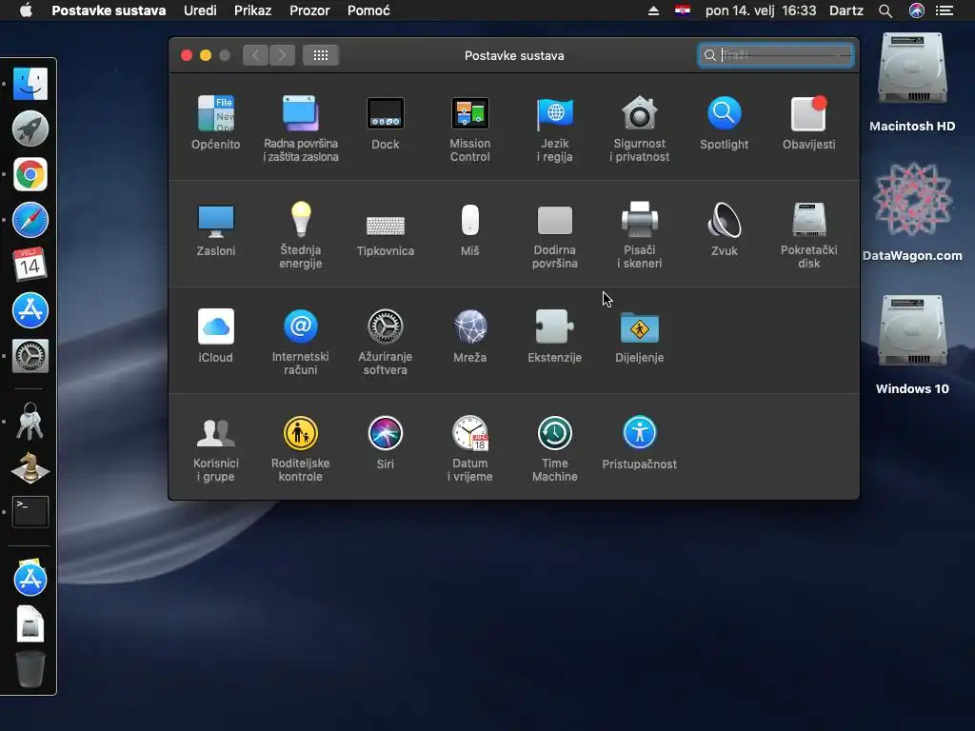This screenshot has width=975, height=731.
Task: Open the Uredi menu
Action: (x=200, y=10)
